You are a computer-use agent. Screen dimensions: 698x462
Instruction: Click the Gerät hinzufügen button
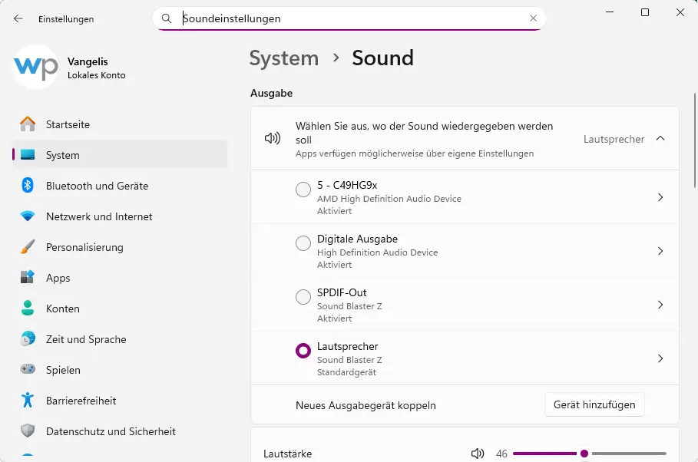click(594, 404)
